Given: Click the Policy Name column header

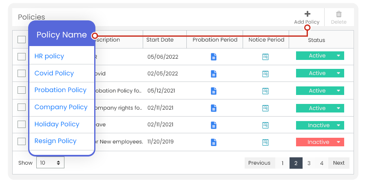Looking at the screenshot, I should 62,35.
